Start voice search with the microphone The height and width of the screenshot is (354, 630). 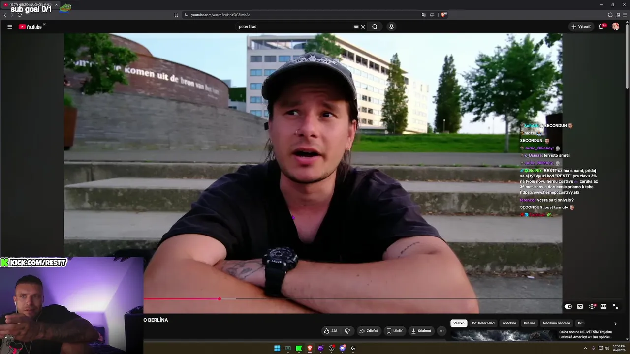coord(391,27)
